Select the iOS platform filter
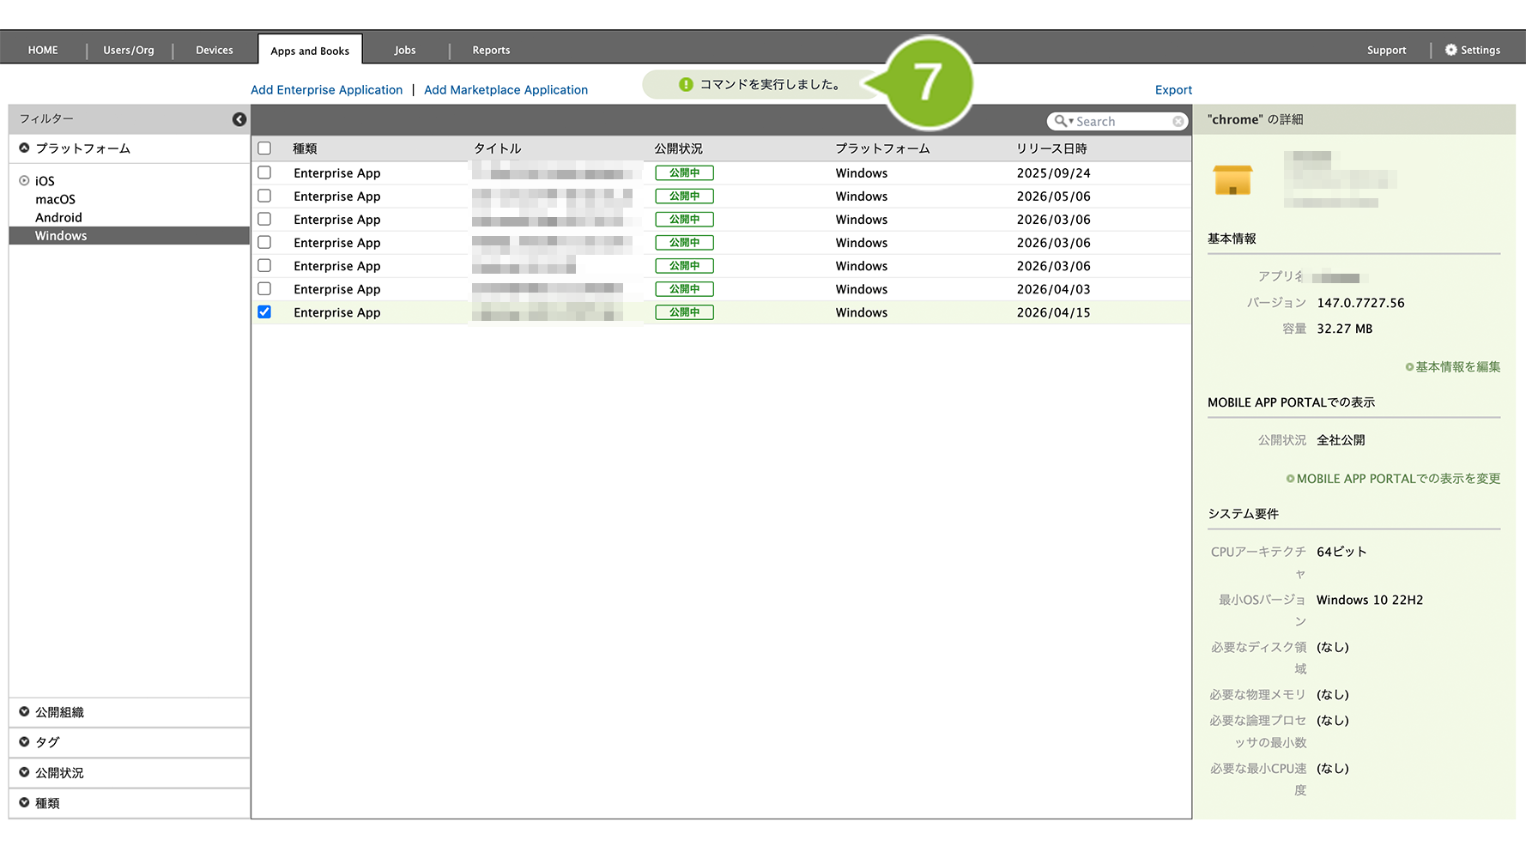This screenshot has width=1526, height=858. click(45, 181)
